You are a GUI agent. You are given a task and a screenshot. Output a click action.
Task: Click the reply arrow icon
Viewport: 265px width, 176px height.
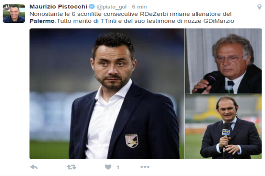click(x=34, y=167)
